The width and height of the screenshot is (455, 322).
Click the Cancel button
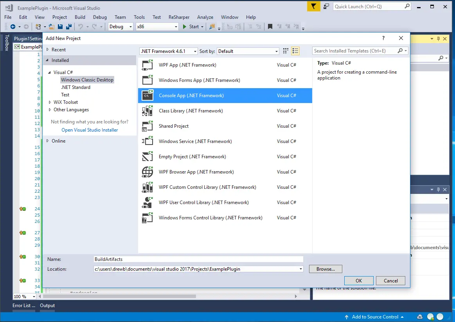pos(390,281)
